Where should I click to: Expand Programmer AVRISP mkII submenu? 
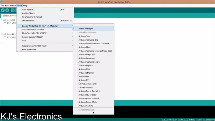45,46
